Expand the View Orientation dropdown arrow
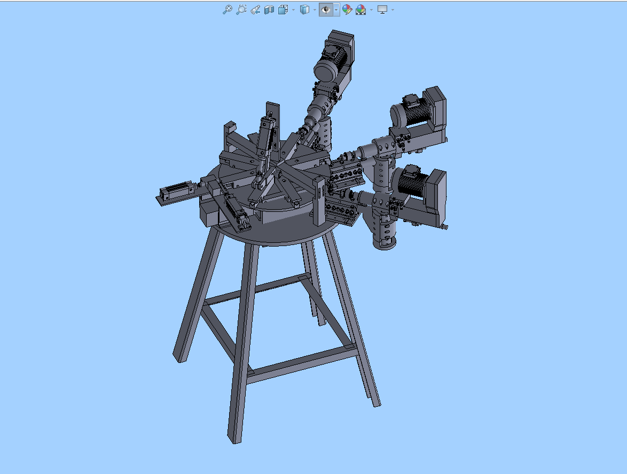This screenshot has height=474, width=627. click(x=293, y=10)
